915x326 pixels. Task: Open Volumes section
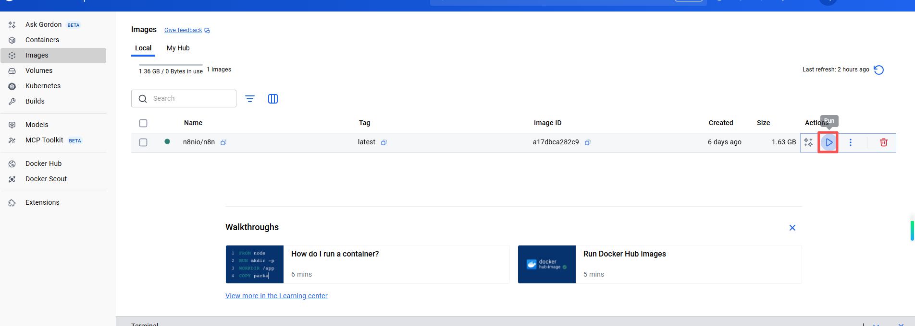[53, 70]
